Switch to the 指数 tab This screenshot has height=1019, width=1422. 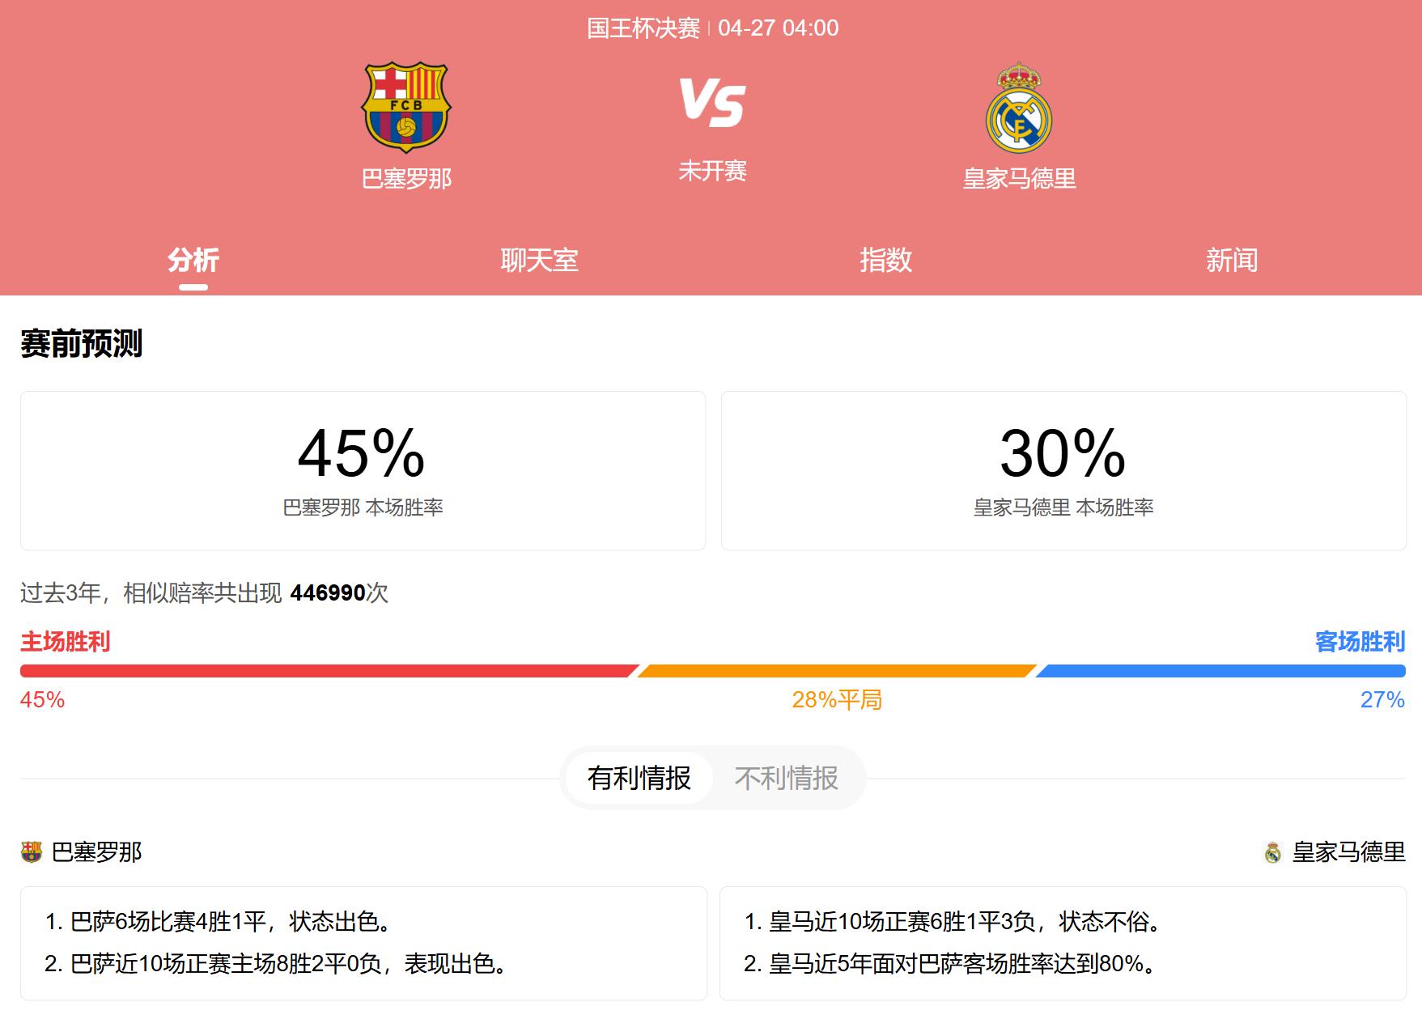tap(885, 260)
